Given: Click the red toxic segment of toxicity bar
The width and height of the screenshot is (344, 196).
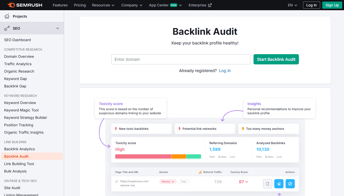Looking at the screenshot, I should [x=143, y=156].
